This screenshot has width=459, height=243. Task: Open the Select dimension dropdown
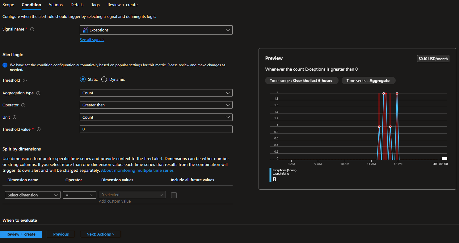coord(33,195)
